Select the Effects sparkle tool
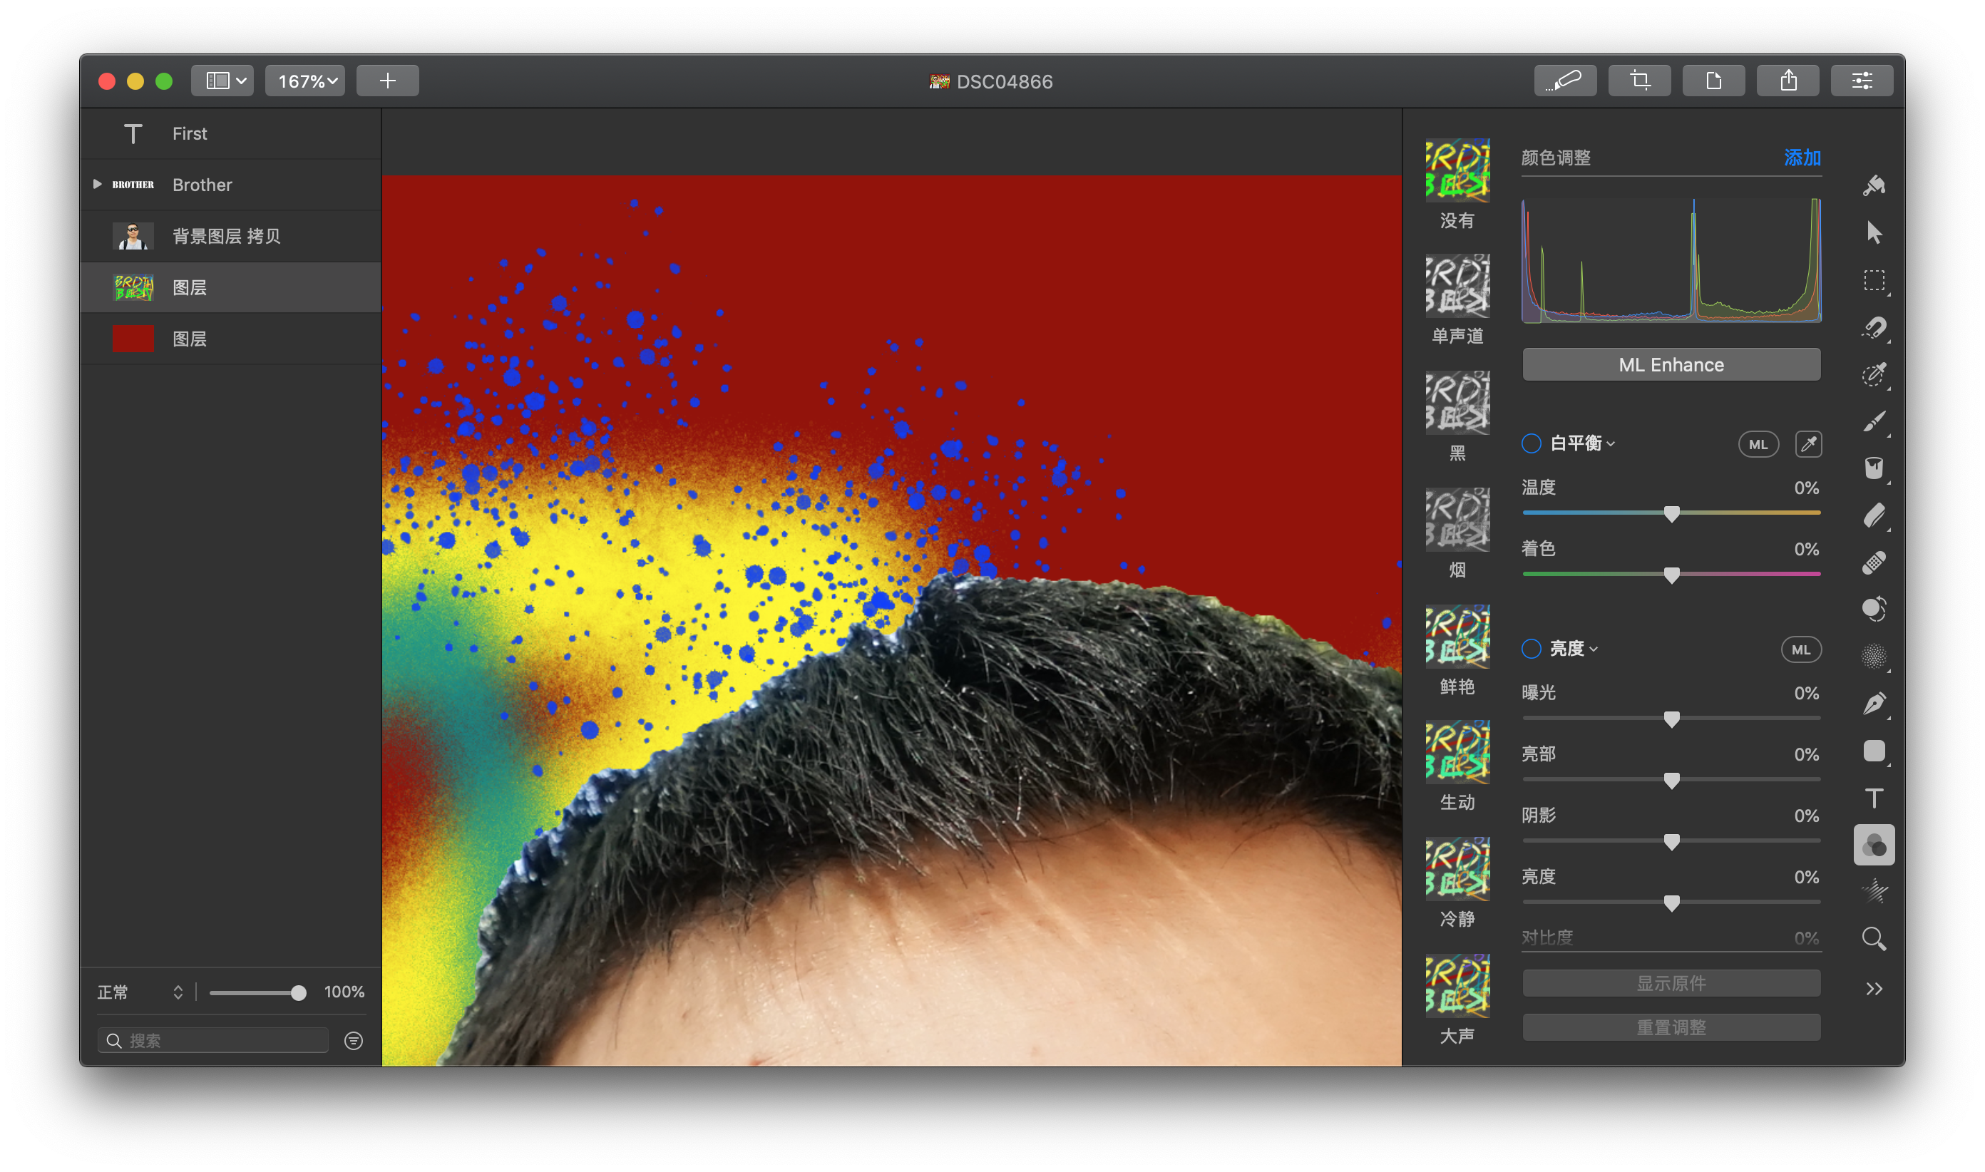Viewport: 1985px width, 1172px height. [x=1874, y=892]
